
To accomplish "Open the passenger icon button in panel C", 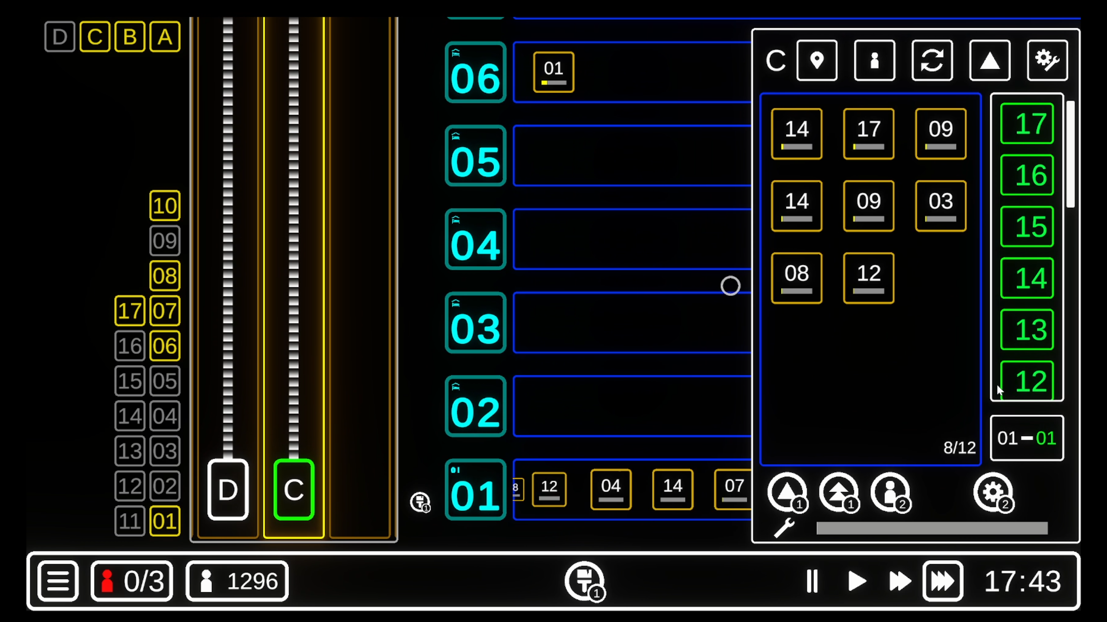I will (x=874, y=60).
